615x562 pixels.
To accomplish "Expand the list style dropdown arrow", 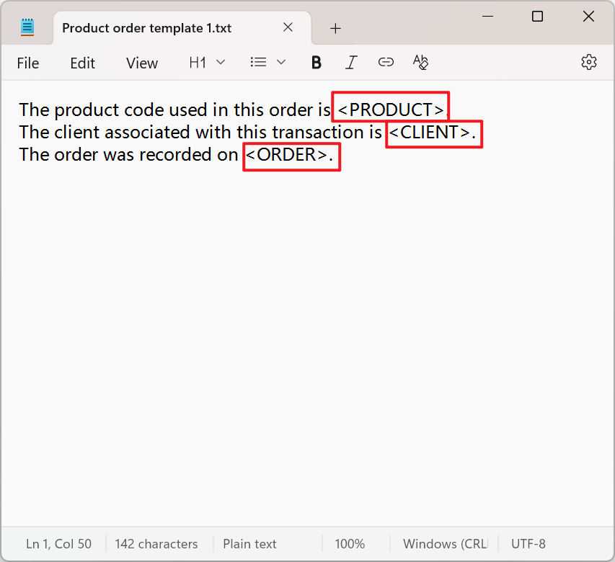I will (x=281, y=62).
